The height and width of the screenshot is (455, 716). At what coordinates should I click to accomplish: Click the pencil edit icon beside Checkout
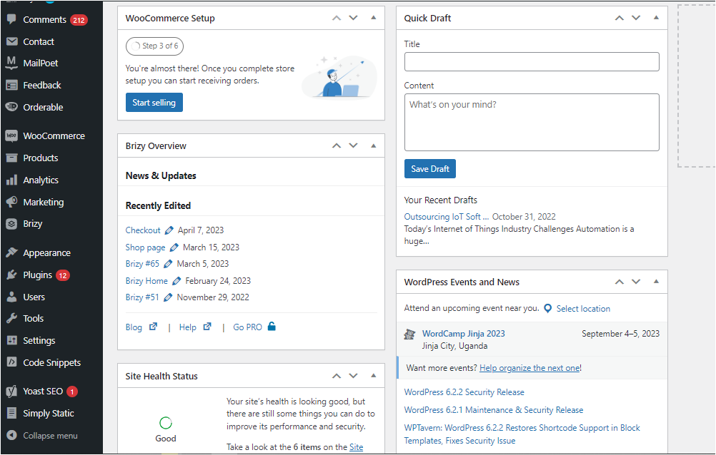(169, 230)
